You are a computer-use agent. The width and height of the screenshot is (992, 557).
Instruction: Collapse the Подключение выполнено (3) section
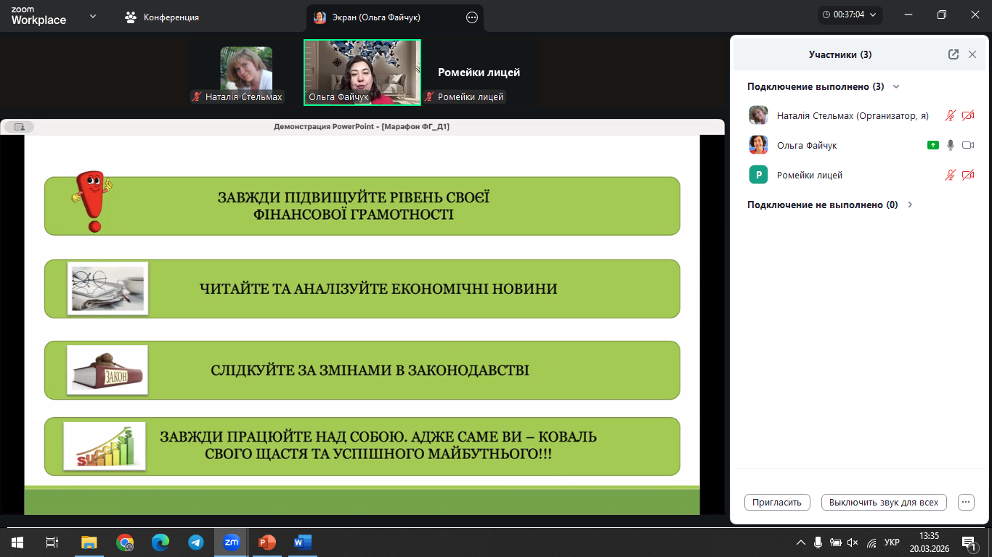tap(896, 86)
